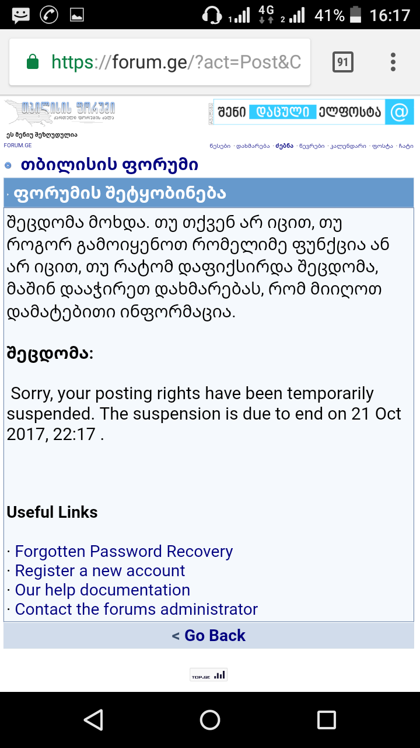Click the Forgotten Password Recovery link
This screenshot has width=420, height=748.
click(x=124, y=552)
